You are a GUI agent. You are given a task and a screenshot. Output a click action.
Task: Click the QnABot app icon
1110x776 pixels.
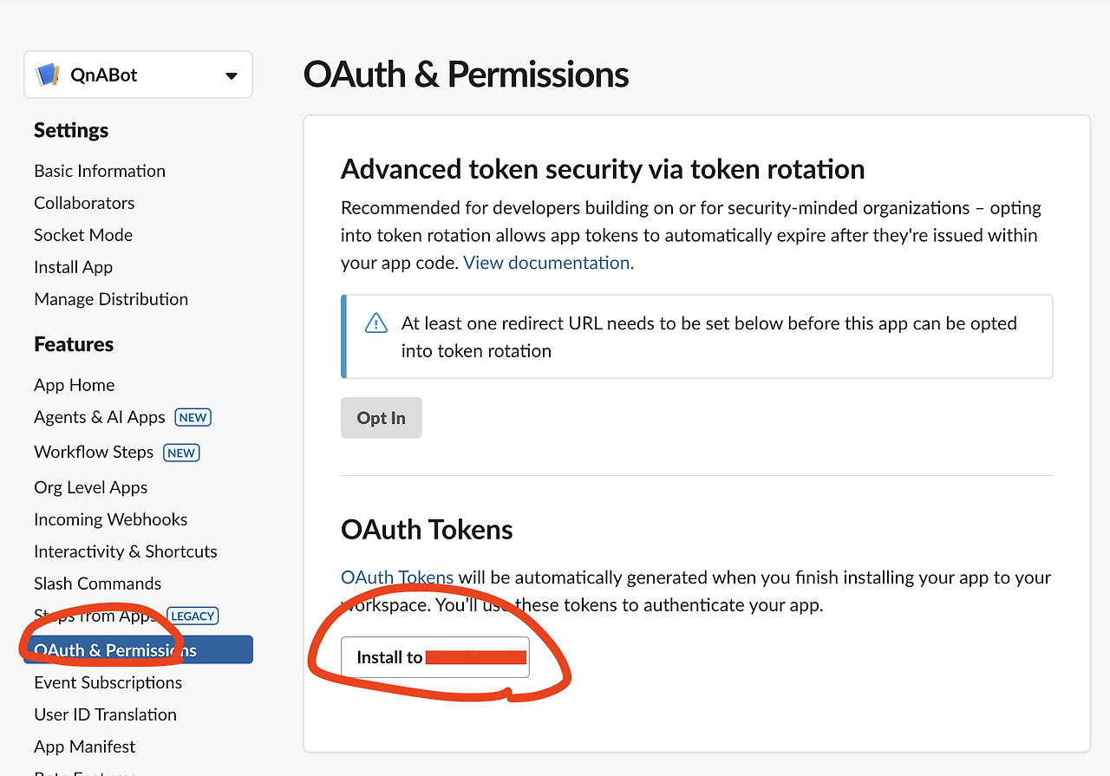click(47, 75)
